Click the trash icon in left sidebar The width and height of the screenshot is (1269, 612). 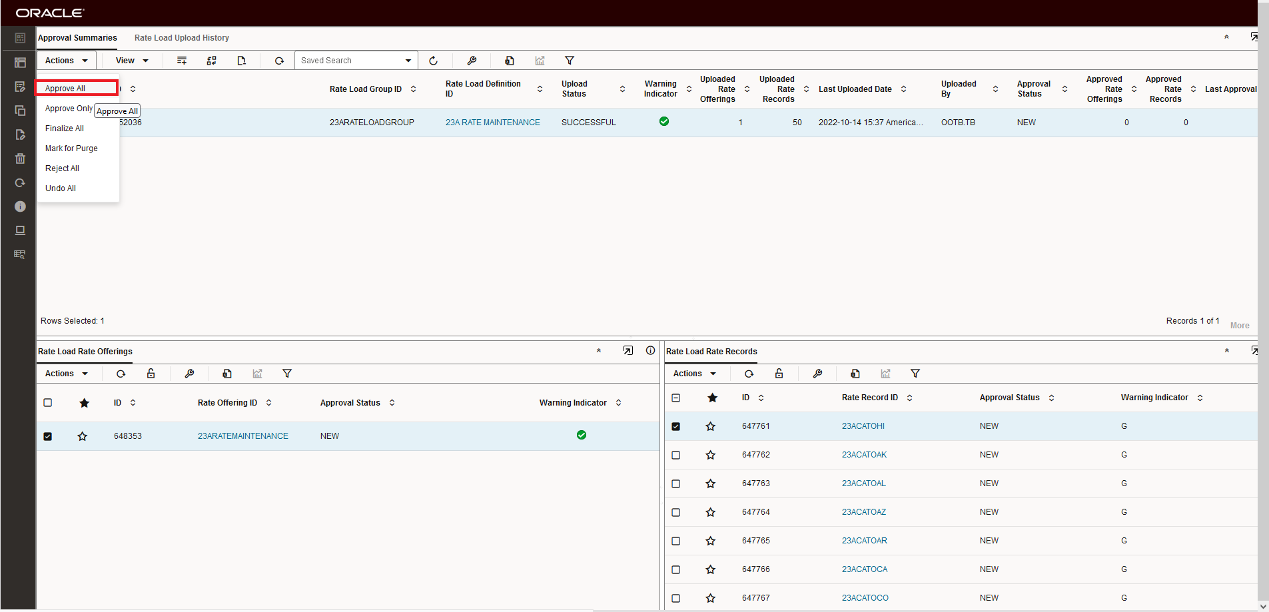pos(20,158)
